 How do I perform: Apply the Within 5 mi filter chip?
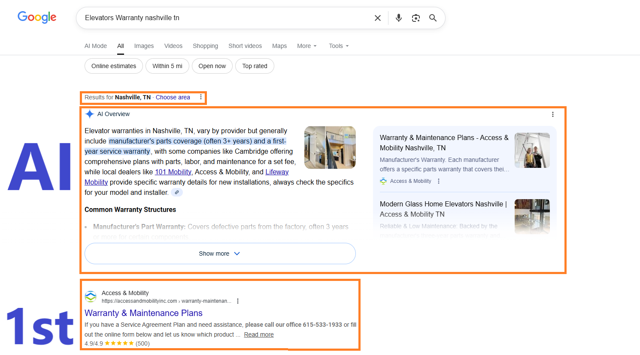(167, 66)
